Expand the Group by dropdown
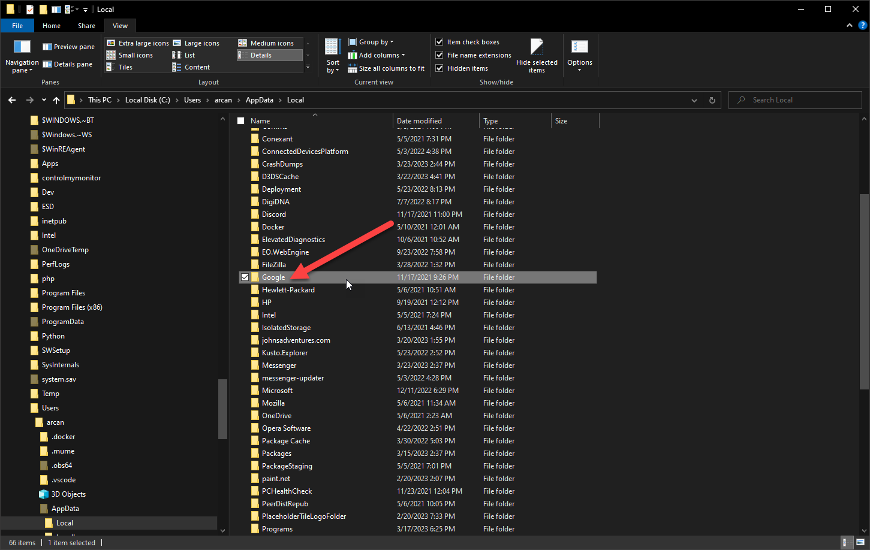This screenshot has width=870, height=550. pyautogui.click(x=372, y=42)
